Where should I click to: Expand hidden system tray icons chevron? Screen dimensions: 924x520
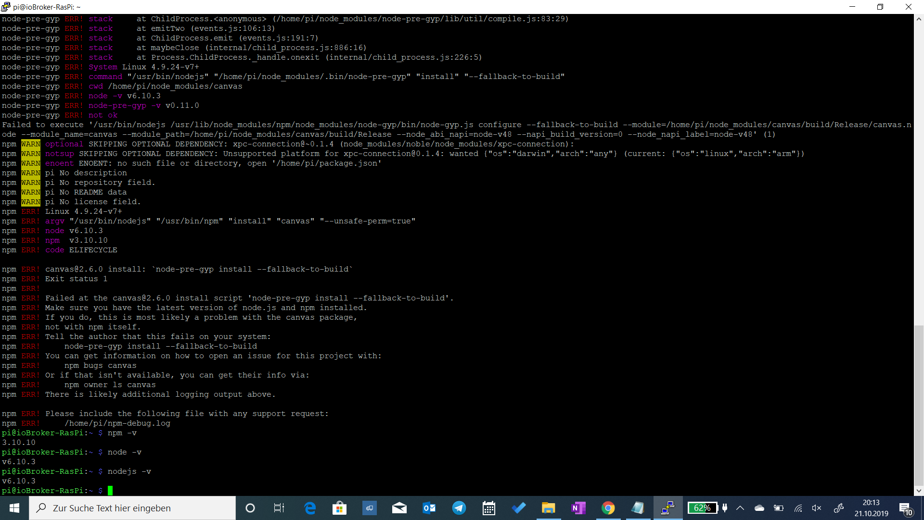pyautogui.click(x=740, y=508)
